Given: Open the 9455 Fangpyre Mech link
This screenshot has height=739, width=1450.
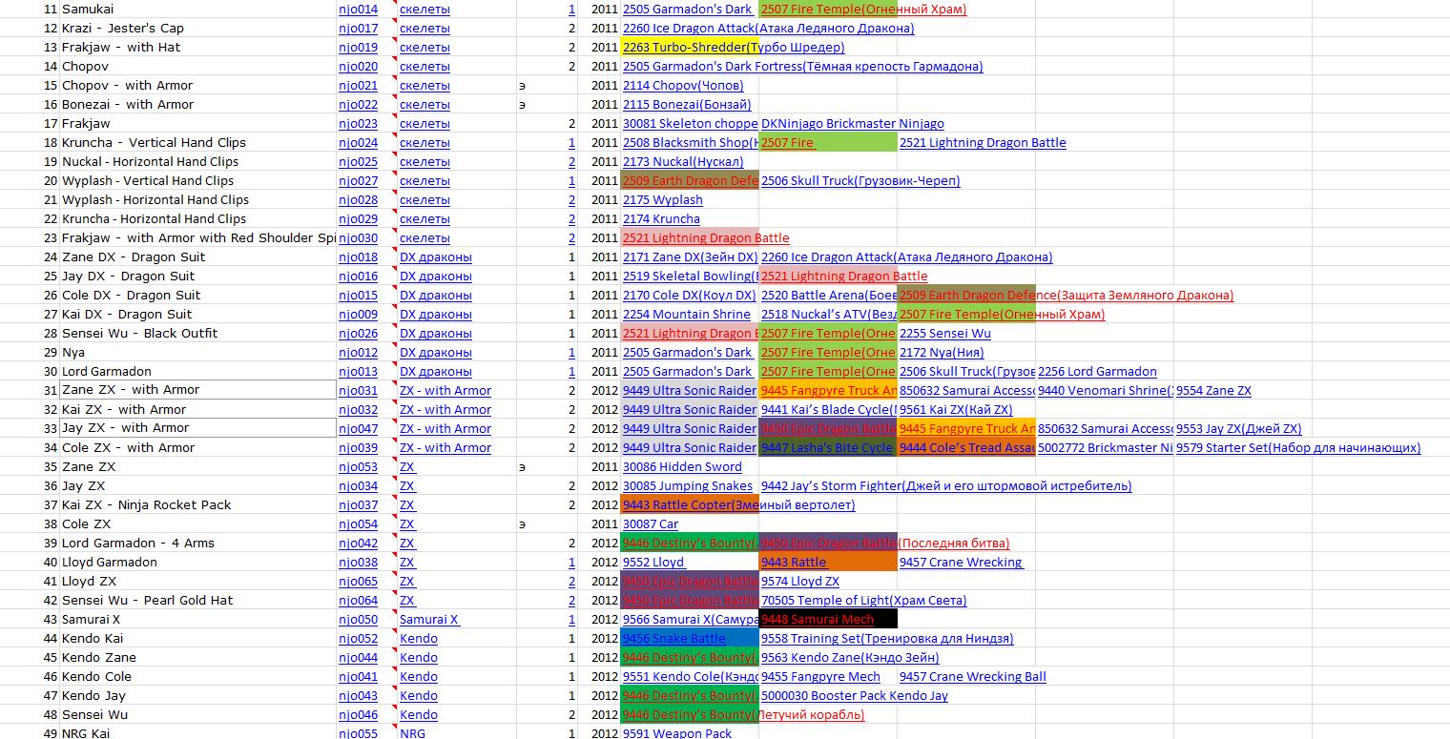Looking at the screenshot, I should (820, 677).
